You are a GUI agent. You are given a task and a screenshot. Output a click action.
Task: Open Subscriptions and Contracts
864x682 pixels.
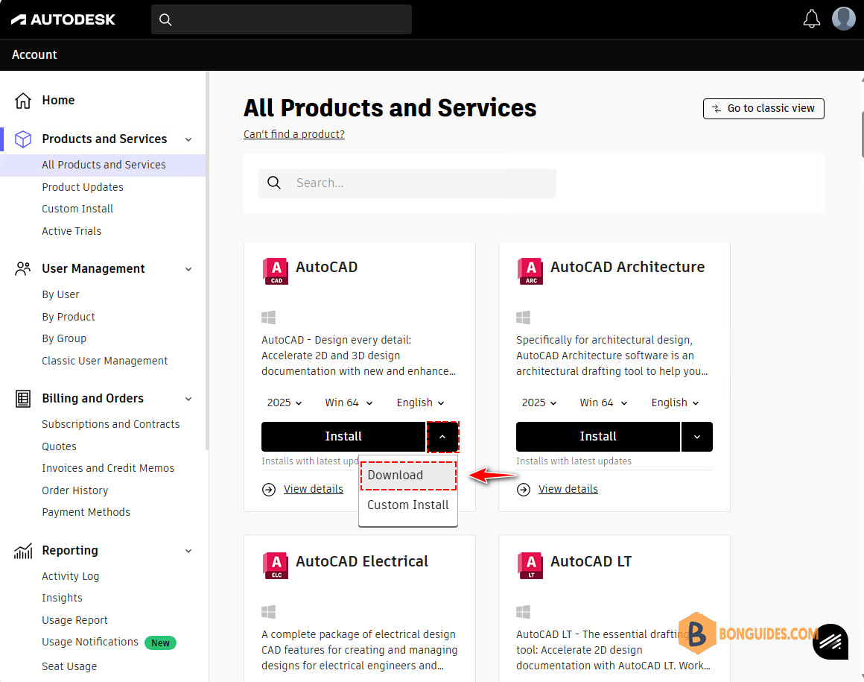coord(111,424)
